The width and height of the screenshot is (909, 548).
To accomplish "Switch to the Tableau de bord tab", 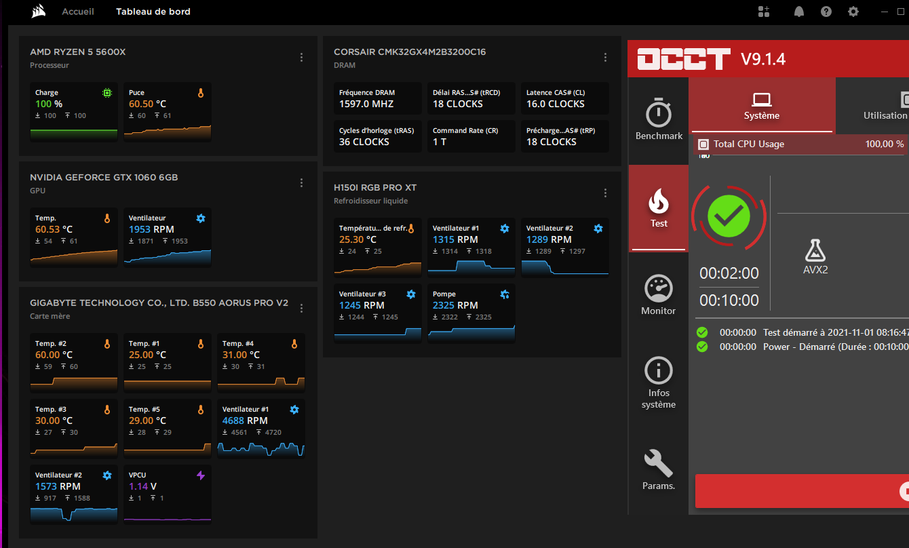I will pyautogui.click(x=153, y=12).
